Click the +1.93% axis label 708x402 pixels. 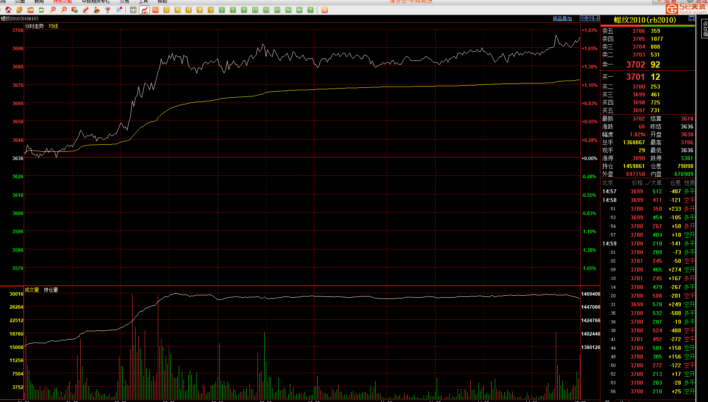coord(589,30)
